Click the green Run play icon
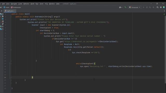Viewport: 166px width, 93px height. (143, 7)
